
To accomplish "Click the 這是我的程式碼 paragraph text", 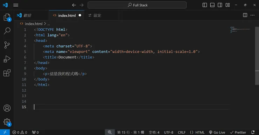I will [x=64, y=74].
